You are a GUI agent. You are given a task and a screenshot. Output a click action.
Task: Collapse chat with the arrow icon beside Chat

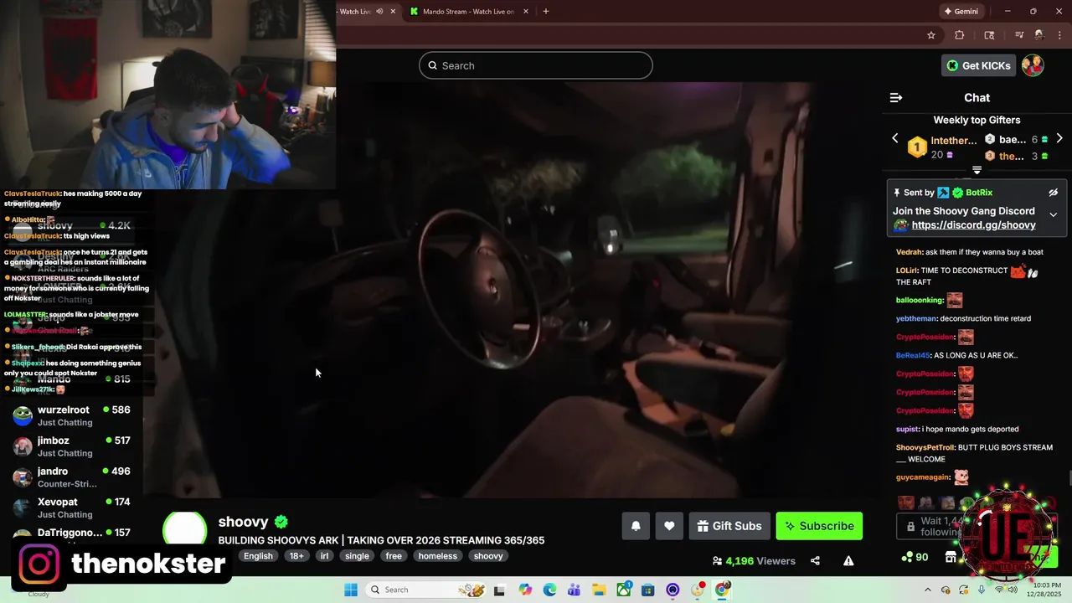point(896,98)
